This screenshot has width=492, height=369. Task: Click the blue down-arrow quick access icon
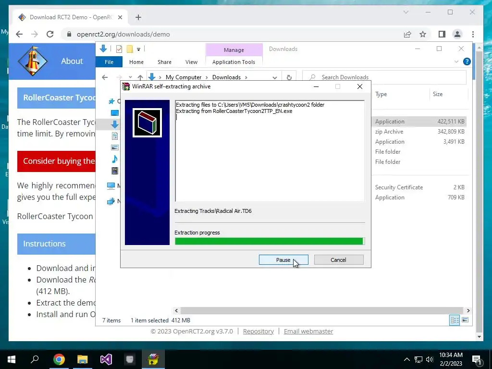103,49
